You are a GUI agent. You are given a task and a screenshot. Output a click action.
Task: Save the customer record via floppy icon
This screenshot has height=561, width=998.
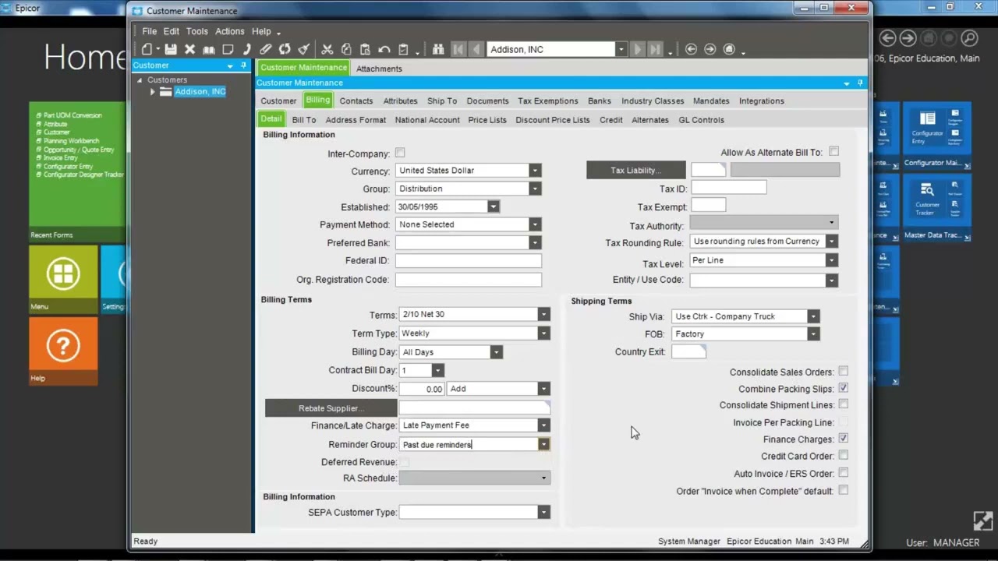170,49
